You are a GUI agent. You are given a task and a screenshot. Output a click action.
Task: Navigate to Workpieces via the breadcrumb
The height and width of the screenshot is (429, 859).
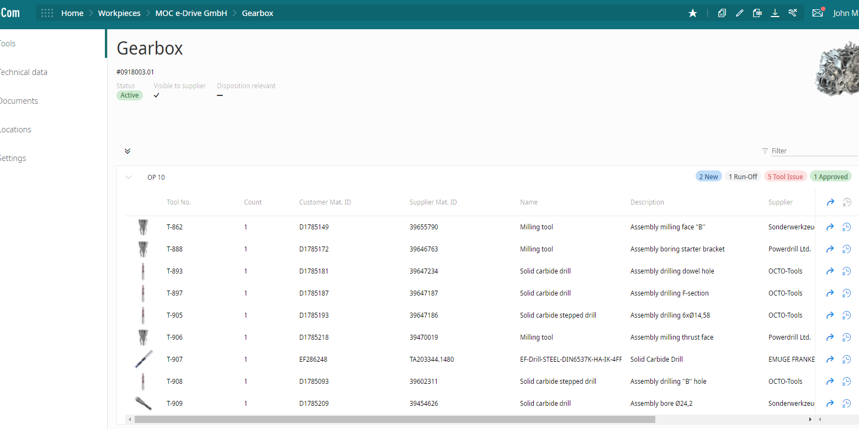(119, 13)
